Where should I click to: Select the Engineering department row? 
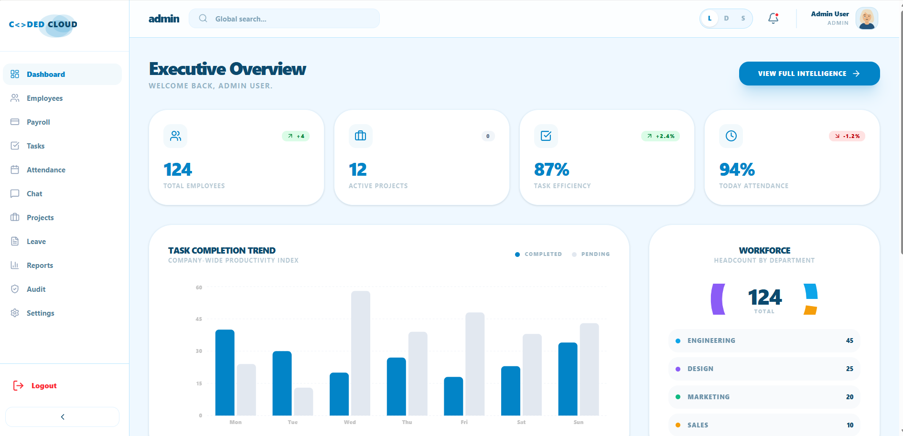click(764, 340)
